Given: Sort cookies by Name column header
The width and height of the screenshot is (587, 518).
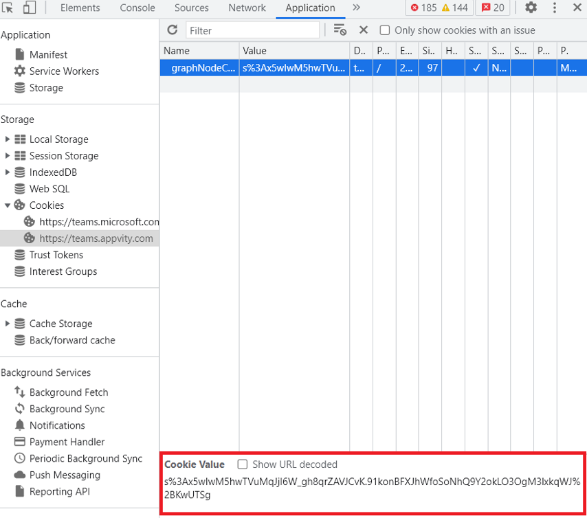Looking at the screenshot, I should coord(199,51).
